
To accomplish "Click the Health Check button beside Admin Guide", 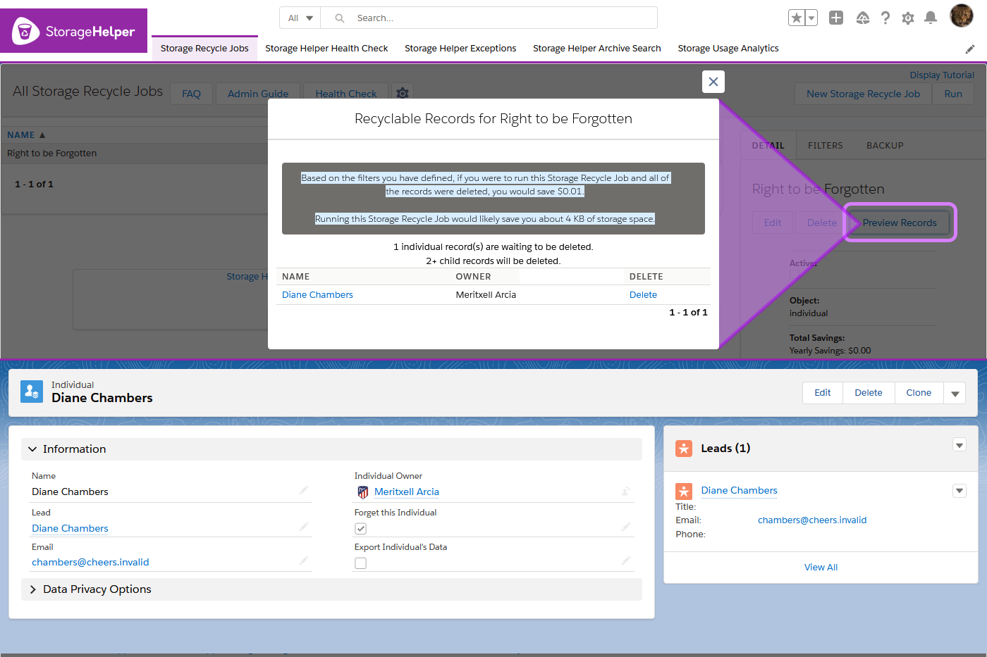I will pos(346,94).
